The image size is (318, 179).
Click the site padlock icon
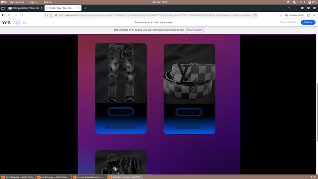[x=51, y=15]
